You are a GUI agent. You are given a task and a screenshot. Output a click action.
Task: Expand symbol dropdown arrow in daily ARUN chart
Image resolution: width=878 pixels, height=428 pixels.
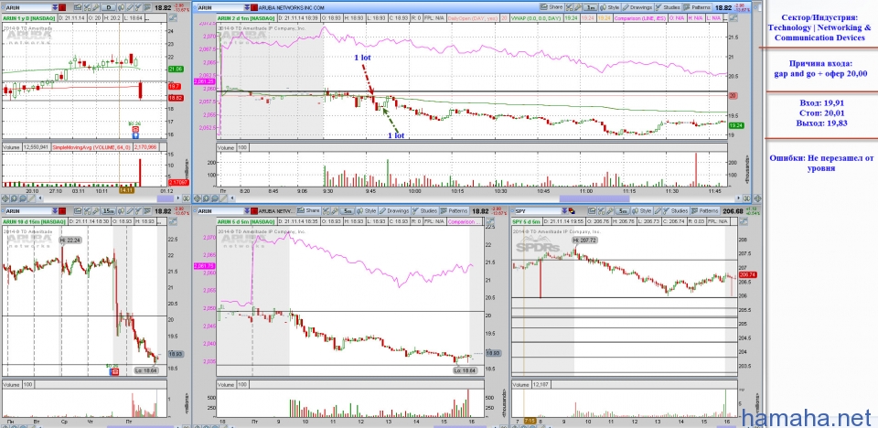click(x=55, y=7)
